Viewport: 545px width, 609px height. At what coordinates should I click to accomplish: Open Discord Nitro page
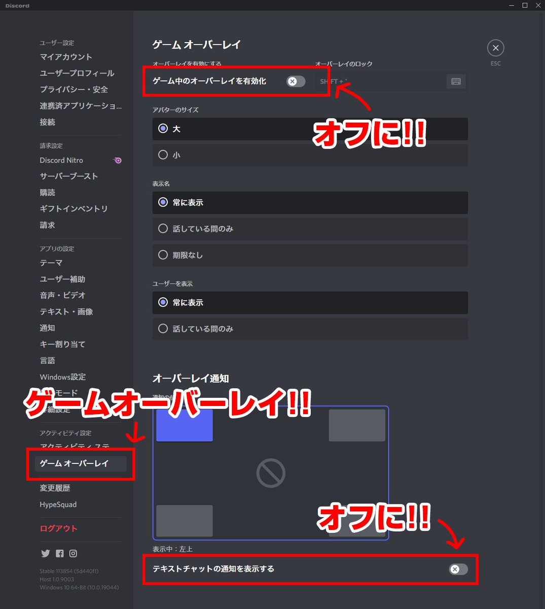(61, 160)
